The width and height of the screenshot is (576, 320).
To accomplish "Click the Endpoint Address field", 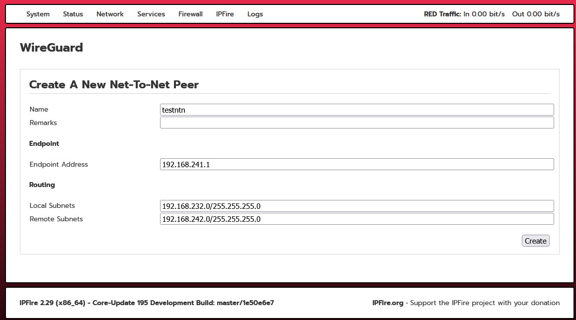I will (x=357, y=164).
